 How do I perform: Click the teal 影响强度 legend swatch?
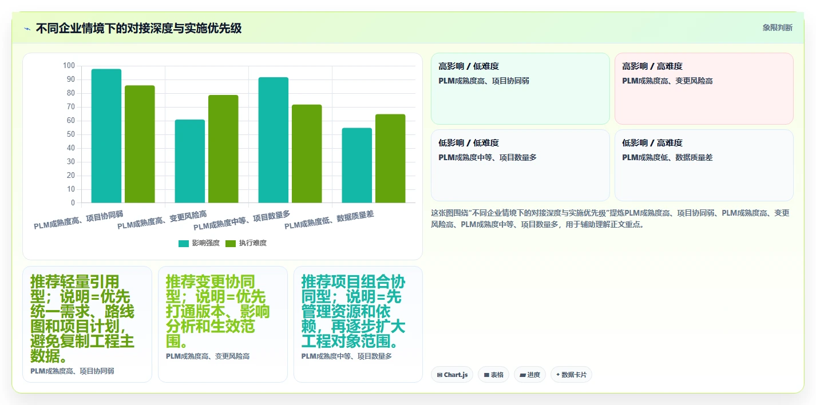[184, 243]
